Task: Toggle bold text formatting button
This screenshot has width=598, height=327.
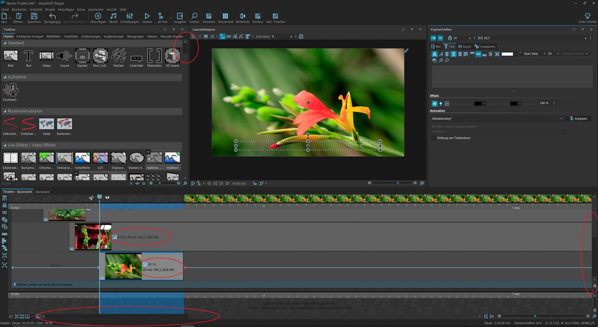Action: [x=434, y=54]
